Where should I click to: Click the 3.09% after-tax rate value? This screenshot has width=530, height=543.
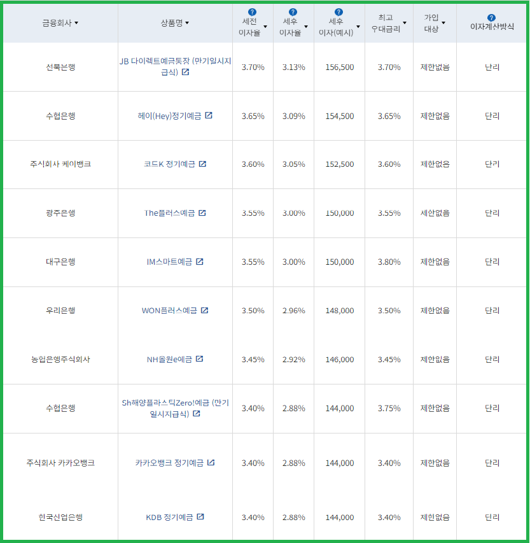293,116
